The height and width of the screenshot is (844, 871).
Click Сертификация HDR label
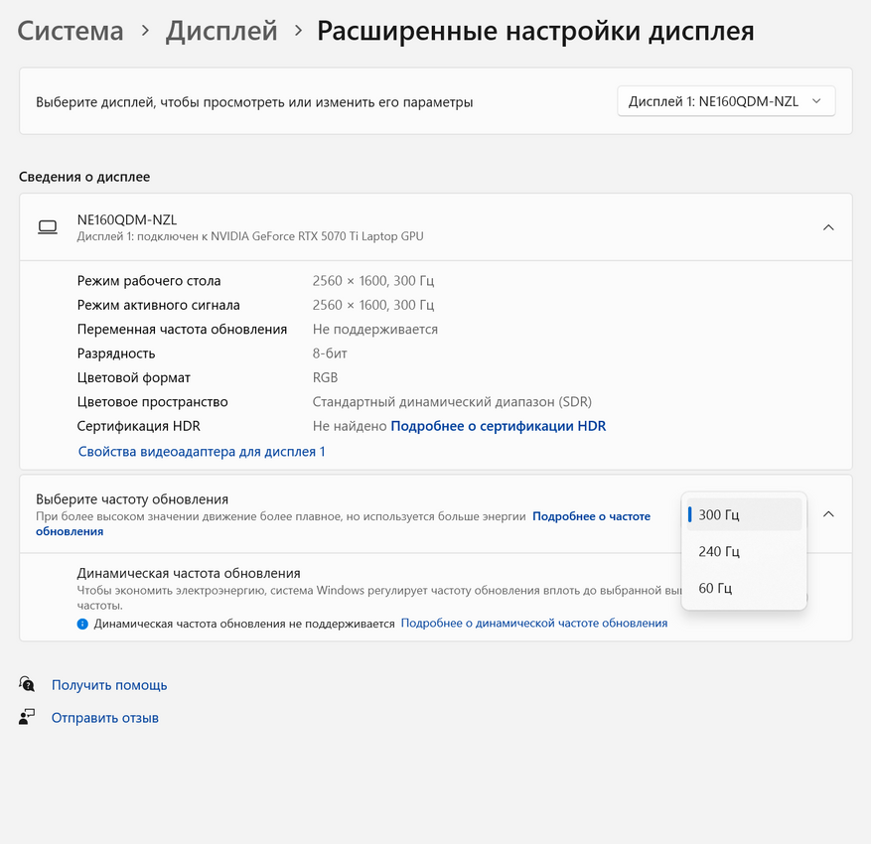click(x=138, y=426)
